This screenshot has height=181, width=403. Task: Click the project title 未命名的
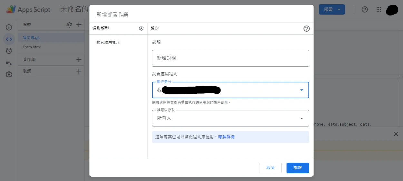[74, 10]
